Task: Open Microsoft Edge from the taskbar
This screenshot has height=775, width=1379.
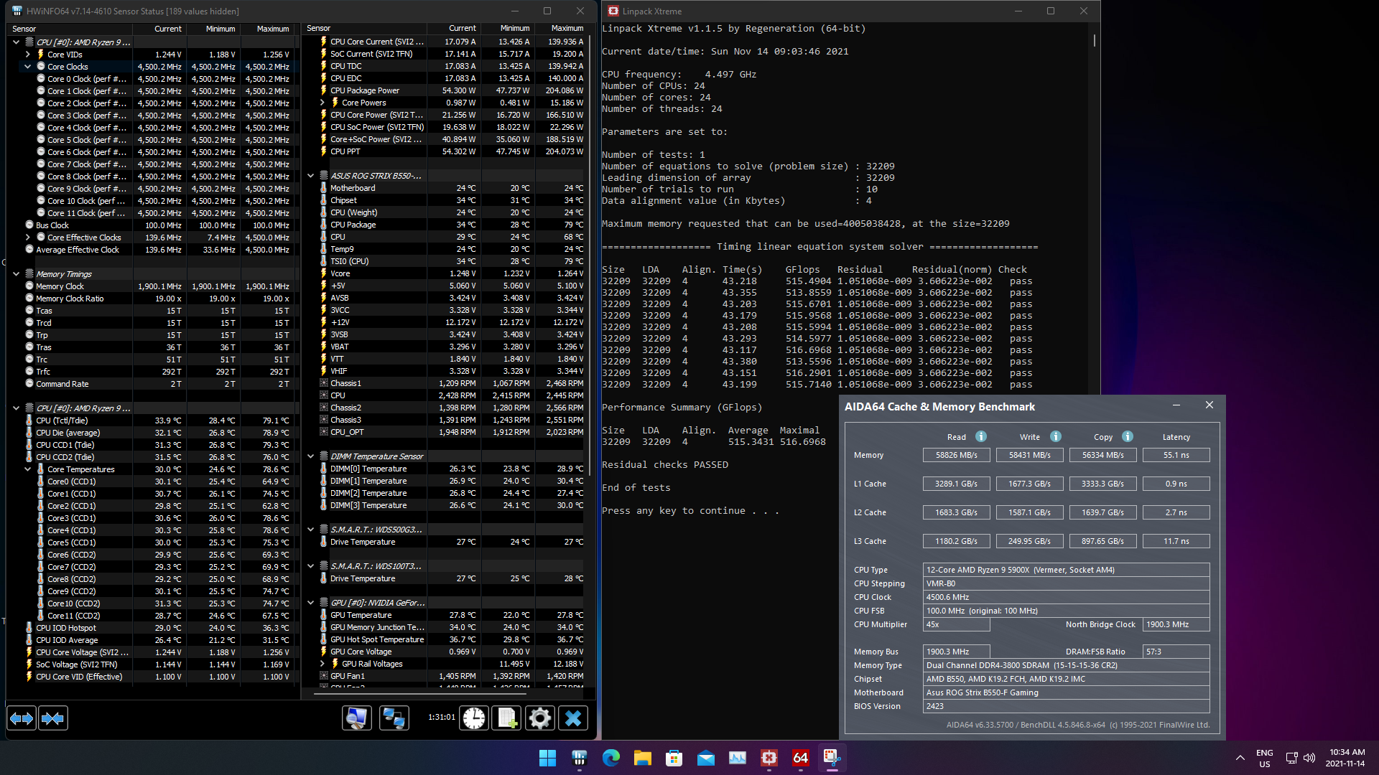Action: 610,758
